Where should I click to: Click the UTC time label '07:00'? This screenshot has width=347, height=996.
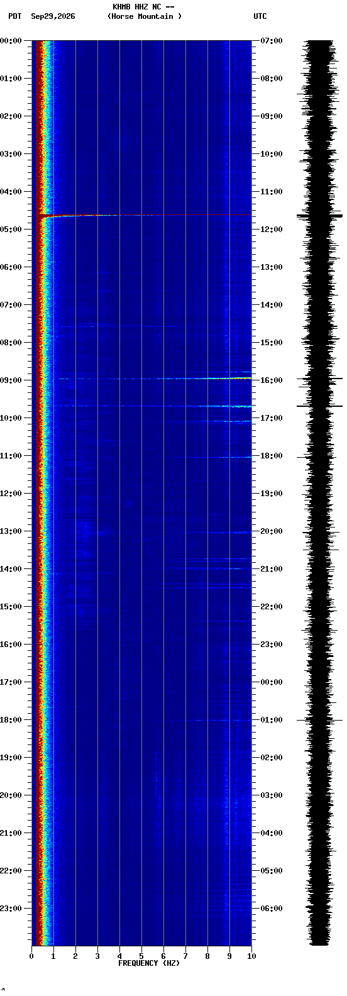pos(272,41)
